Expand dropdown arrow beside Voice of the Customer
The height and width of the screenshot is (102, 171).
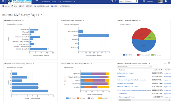(x=60, y=2)
